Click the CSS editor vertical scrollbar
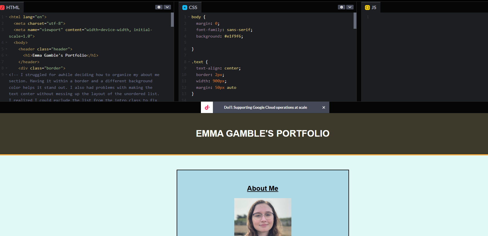488x236 pixels. click(x=355, y=20)
